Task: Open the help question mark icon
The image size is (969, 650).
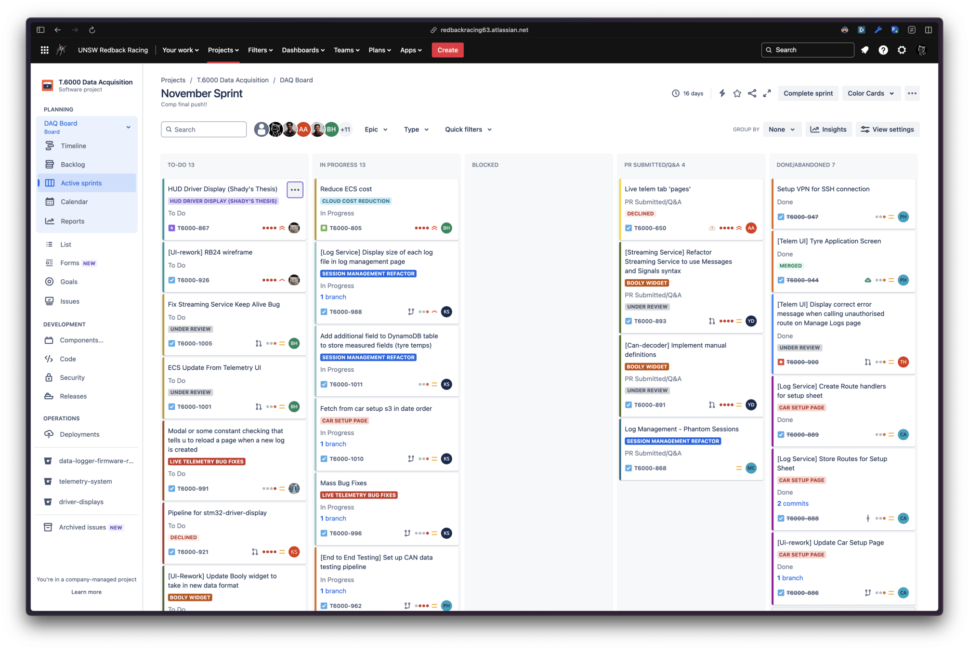Action: click(883, 50)
